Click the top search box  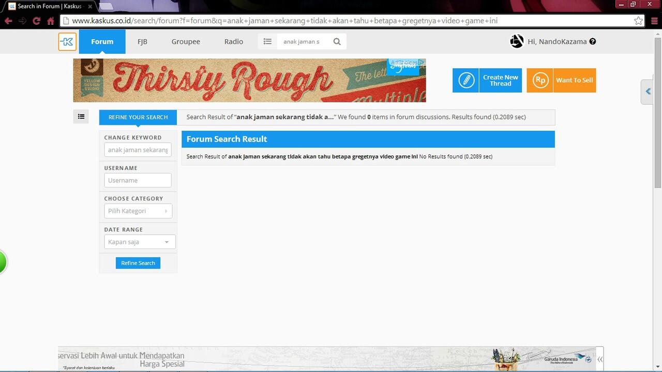(303, 41)
